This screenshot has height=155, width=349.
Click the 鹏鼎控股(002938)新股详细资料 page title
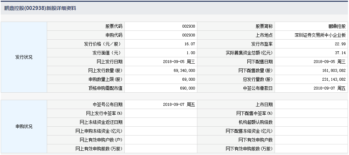pyautogui.click(x=40, y=8)
